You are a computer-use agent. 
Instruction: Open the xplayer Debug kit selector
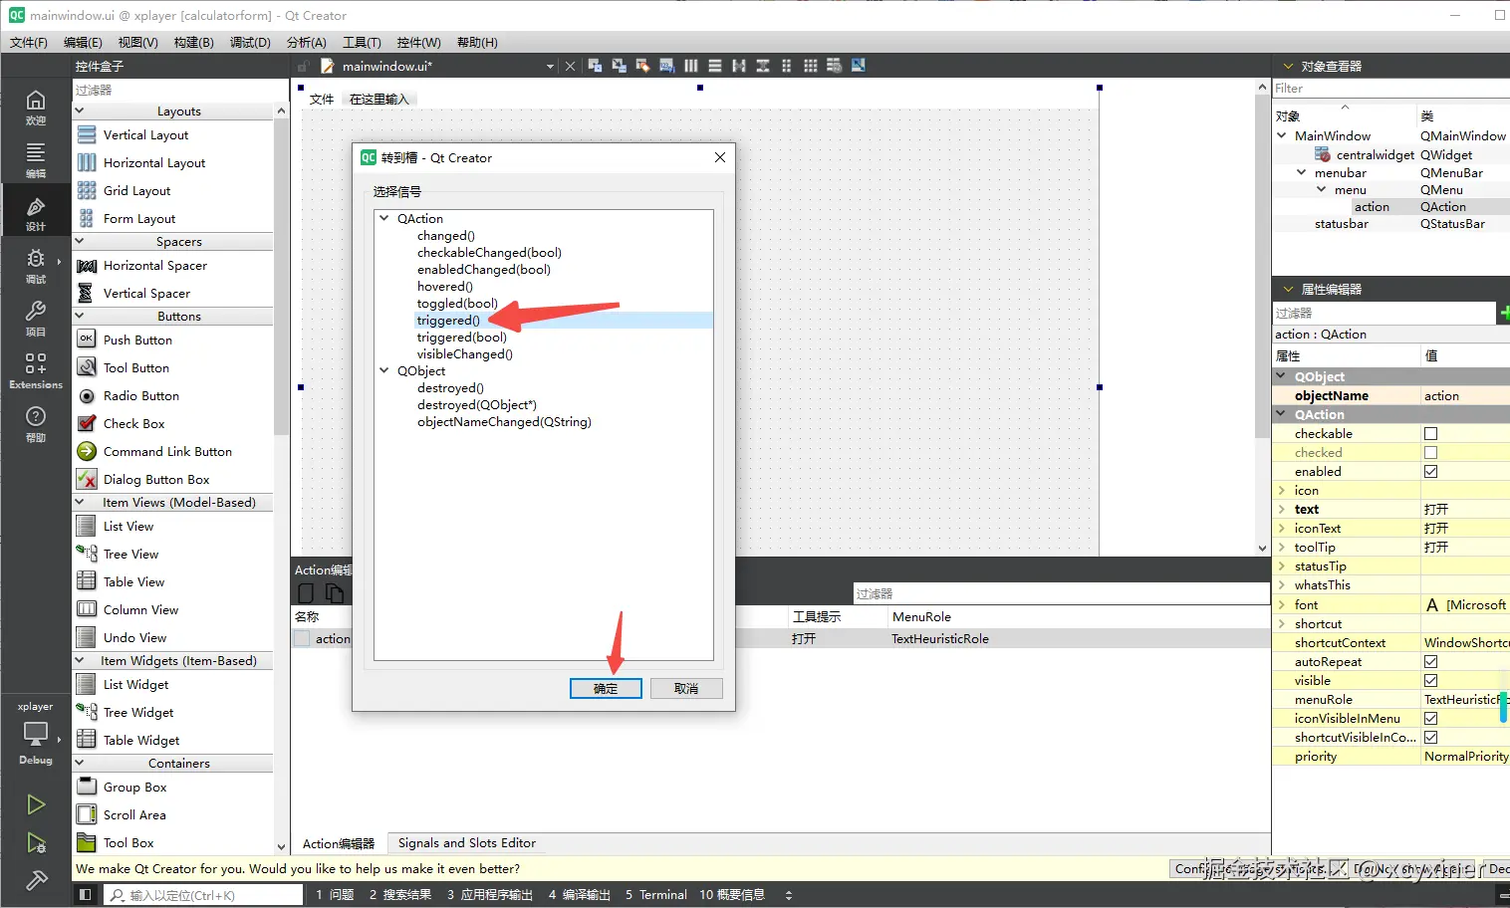(36, 733)
